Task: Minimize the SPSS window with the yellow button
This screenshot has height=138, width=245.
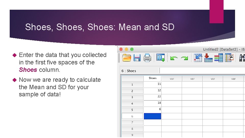Action: point(126,49)
